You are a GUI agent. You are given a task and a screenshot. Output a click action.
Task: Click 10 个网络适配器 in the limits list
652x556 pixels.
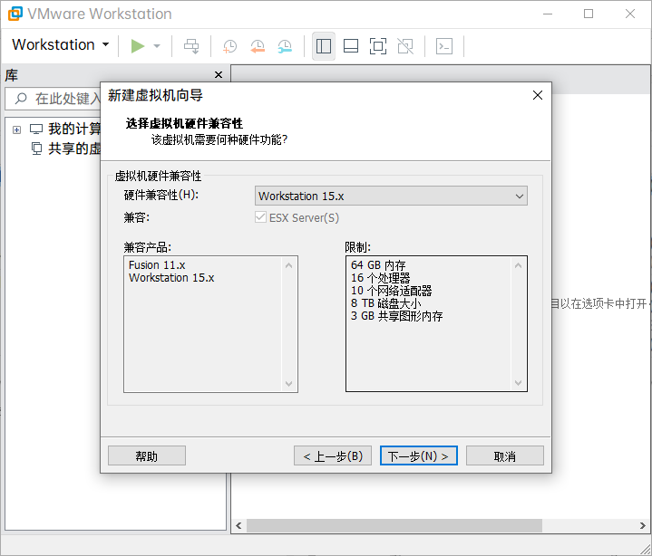point(391,291)
